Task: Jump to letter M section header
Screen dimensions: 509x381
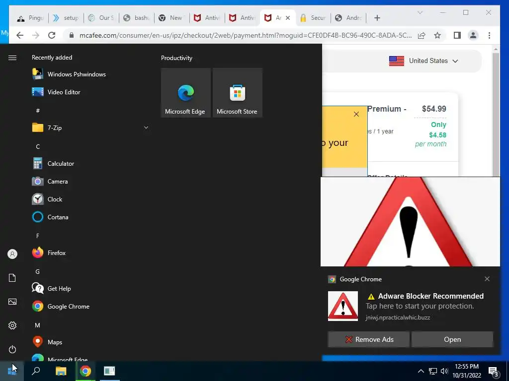Action: pyautogui.click(x=38, y=325)
